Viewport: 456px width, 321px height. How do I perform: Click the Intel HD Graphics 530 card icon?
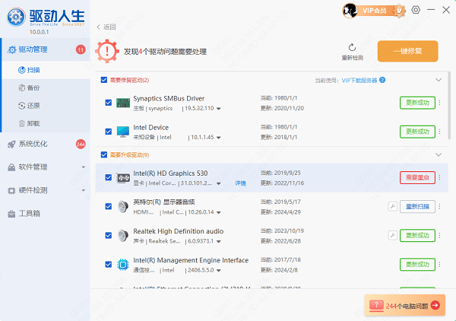[123, 178]
